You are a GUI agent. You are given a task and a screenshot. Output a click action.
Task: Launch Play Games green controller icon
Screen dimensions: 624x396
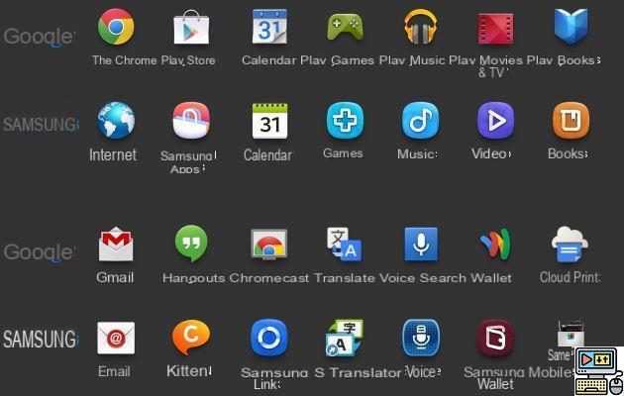pos(345,27)
